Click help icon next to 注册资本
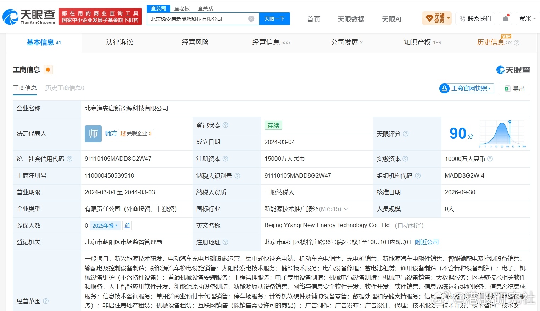Screen dimensions: 540x311 (226, 159)
